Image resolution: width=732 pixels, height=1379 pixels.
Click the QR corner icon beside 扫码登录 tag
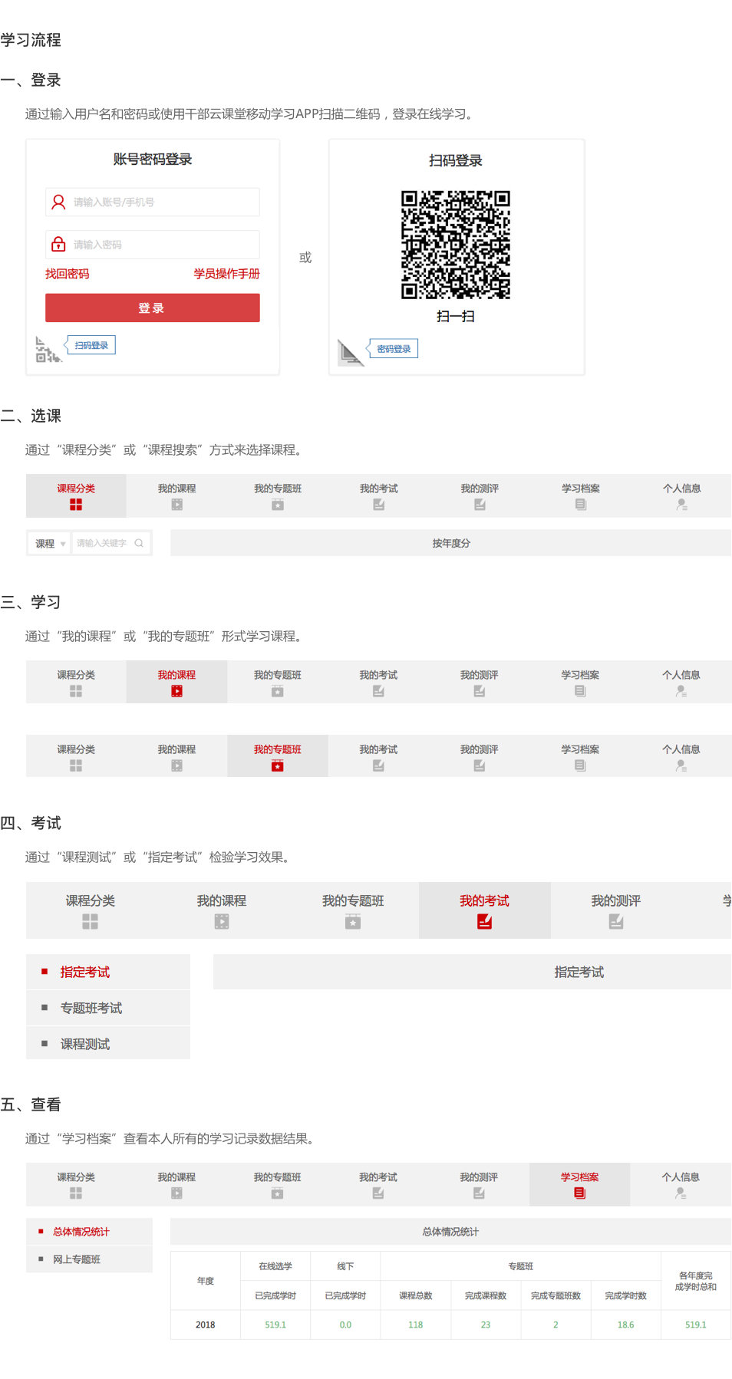click(x=48, y=349)
